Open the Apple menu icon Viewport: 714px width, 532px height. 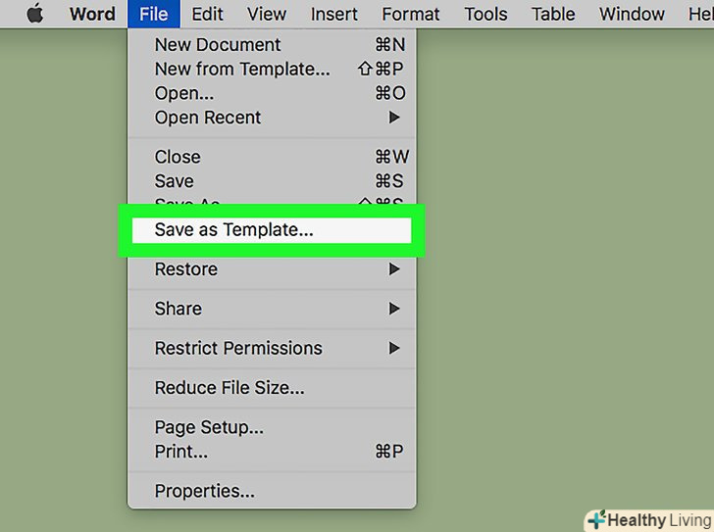coord(35,14)
